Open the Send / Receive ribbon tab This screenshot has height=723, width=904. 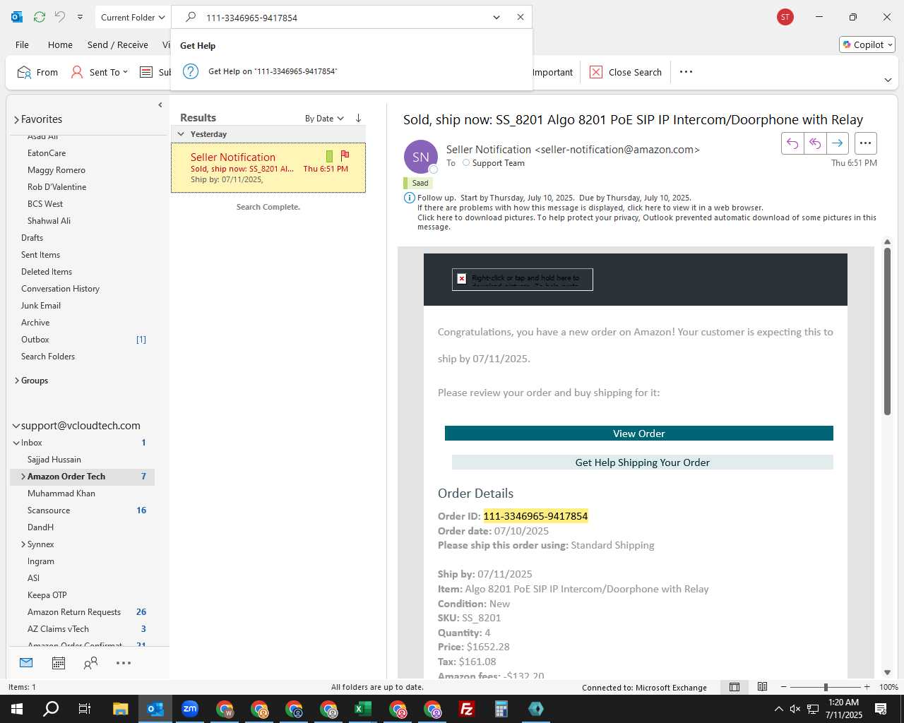[118, 44]
